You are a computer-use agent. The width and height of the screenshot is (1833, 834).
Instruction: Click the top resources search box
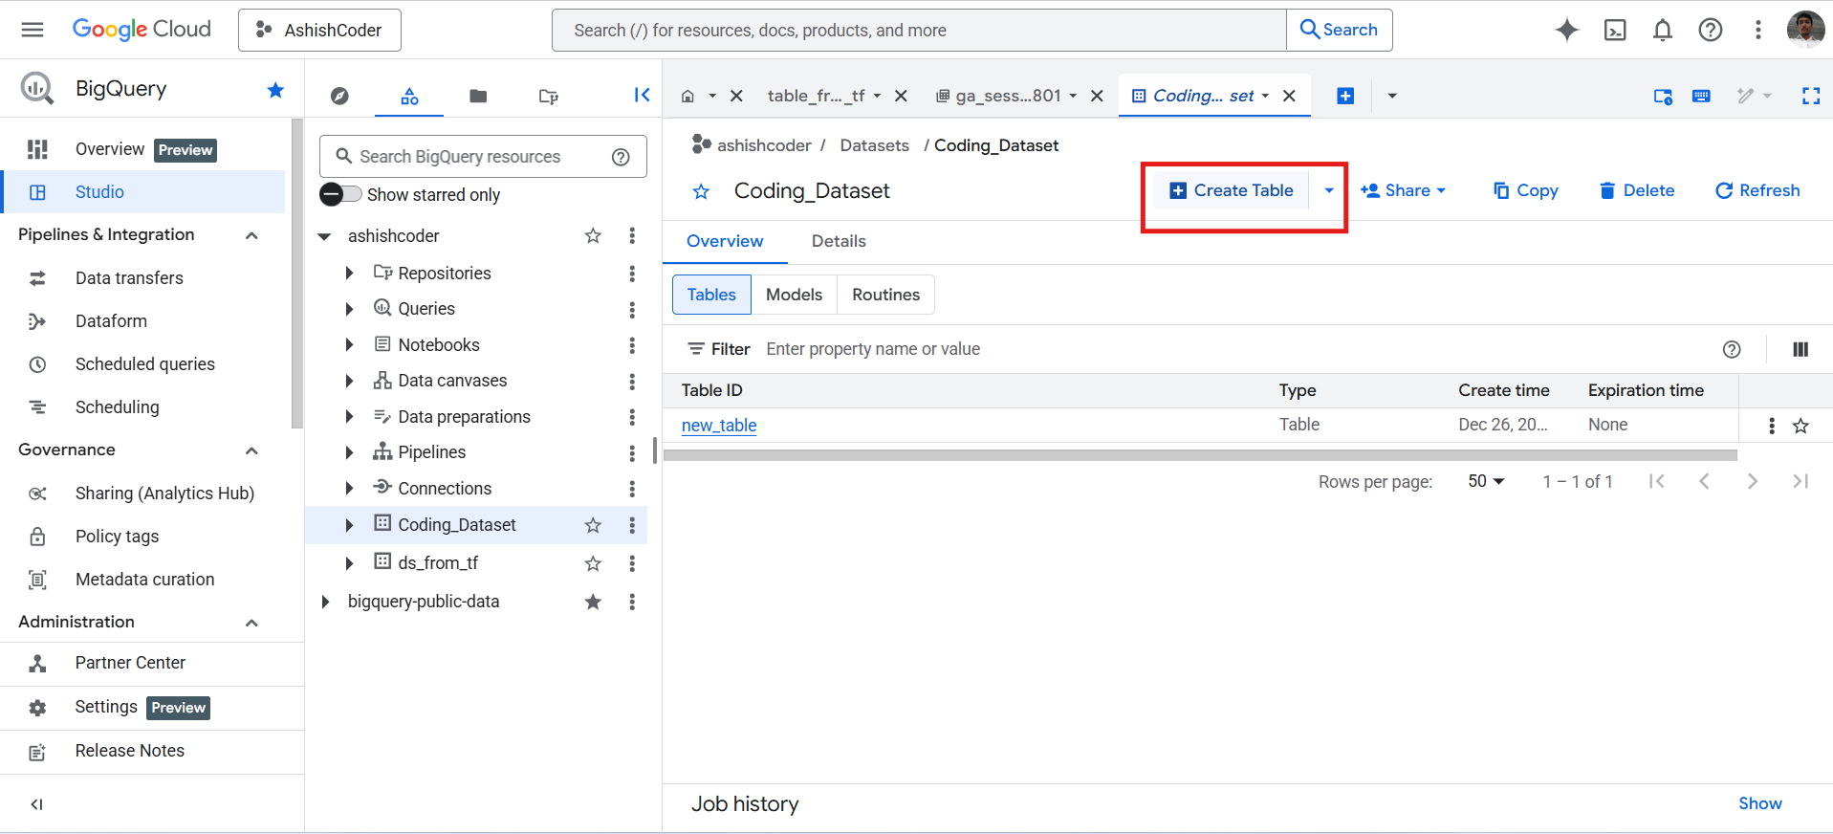pos(919,30)
